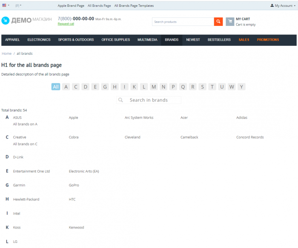Focus the Search products field
This screenshot has width=298, height=248.
tap(183, 22)
